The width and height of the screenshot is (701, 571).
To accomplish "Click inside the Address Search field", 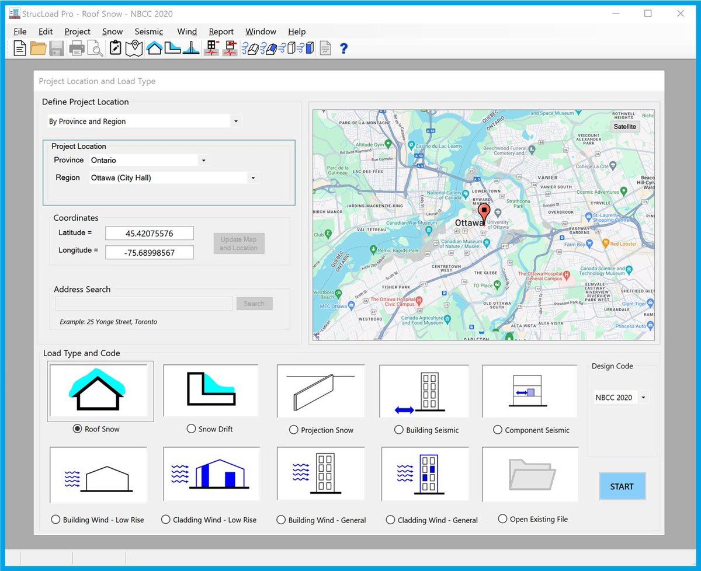I will [x=143, y=303].
